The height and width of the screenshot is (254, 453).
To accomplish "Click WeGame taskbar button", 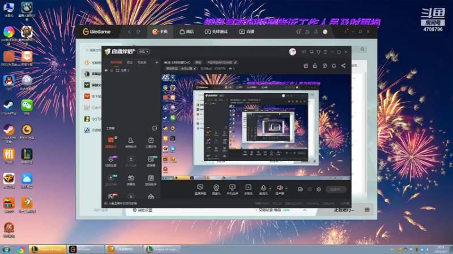I will tap(86, 249).
